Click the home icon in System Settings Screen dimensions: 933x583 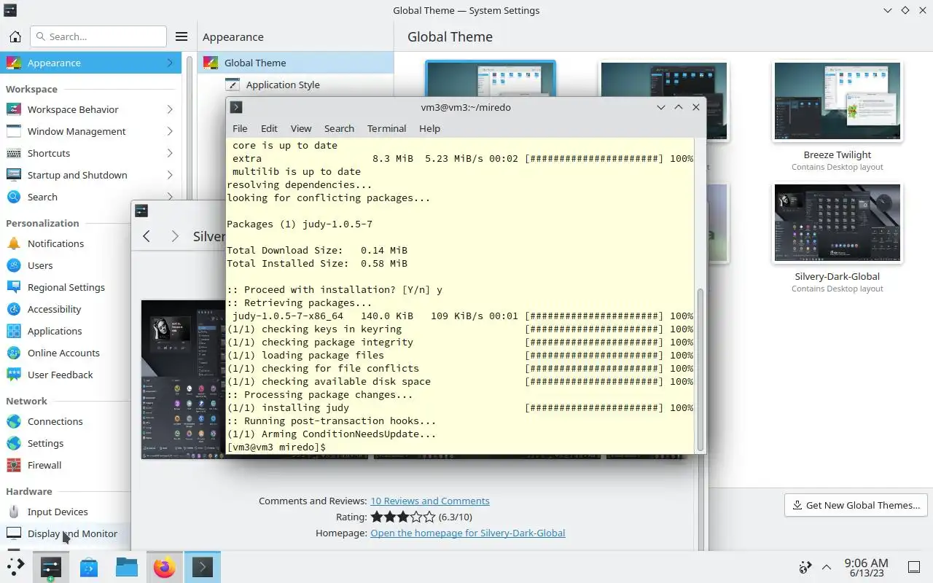point(15,36)
